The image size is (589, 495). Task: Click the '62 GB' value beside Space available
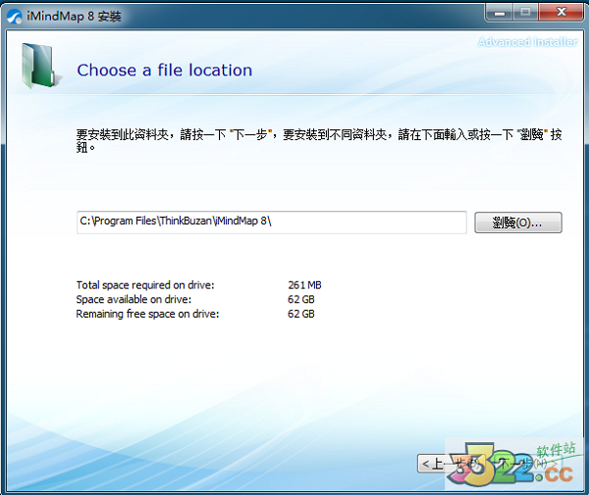[301, 299]
